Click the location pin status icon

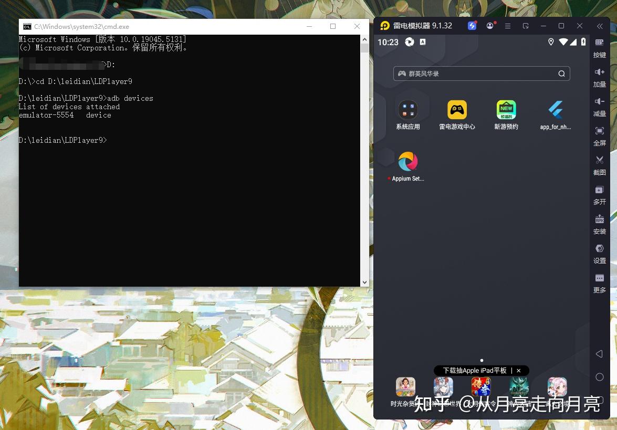(x=551, y=42)
